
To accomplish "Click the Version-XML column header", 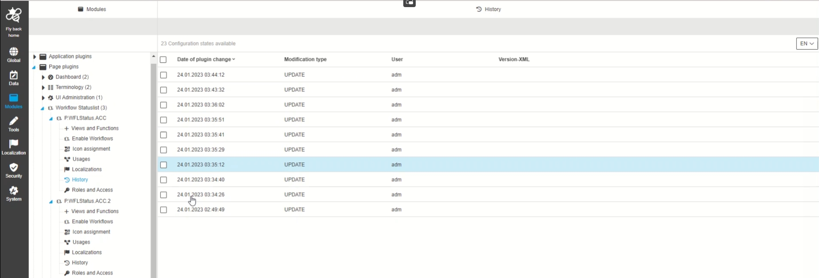I will [514, 59].
